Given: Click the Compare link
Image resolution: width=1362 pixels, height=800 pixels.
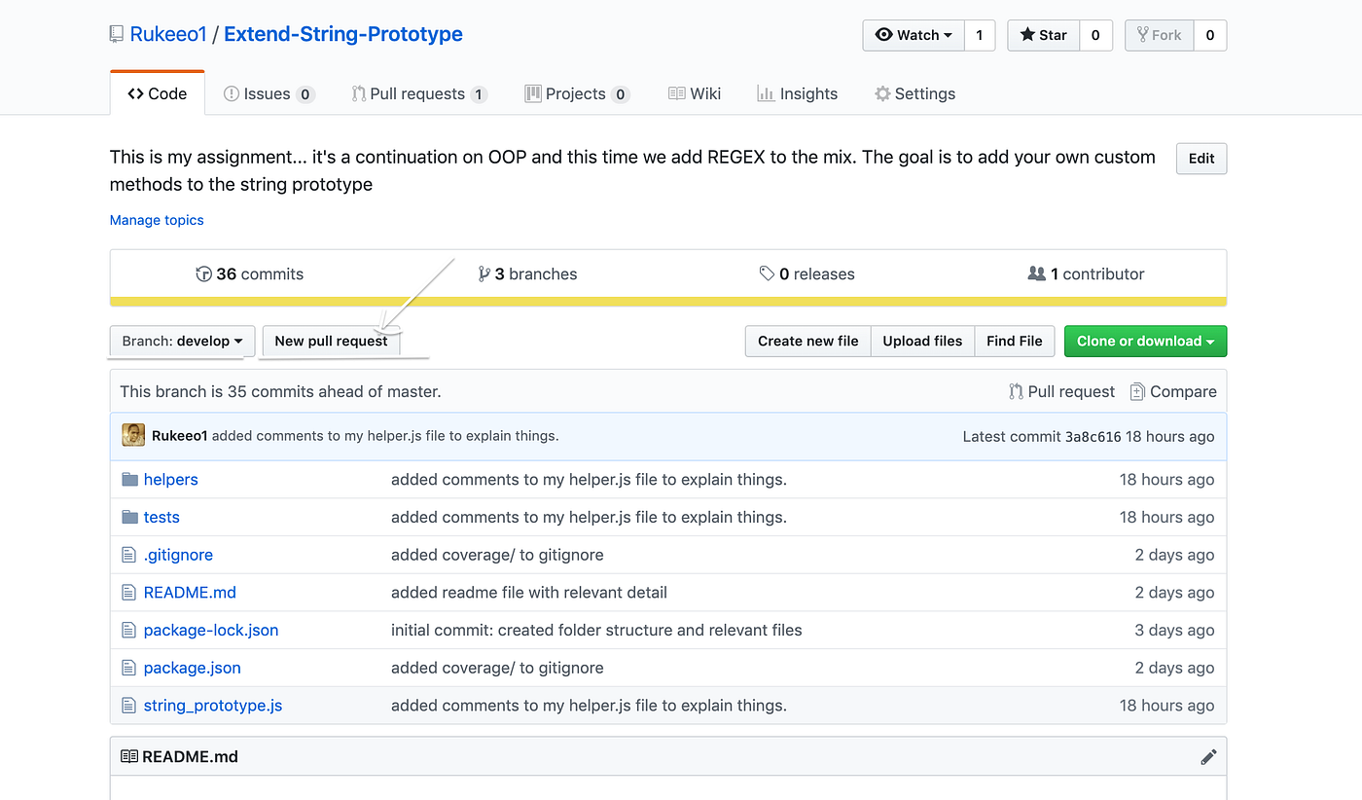Looking at the screenshot, I should click(1173, 391).
